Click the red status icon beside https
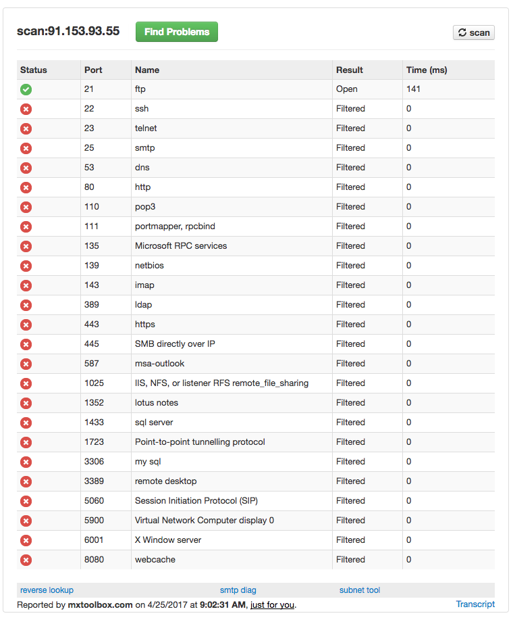The height and width of the screenshot is (622, 513). (26, 325)
